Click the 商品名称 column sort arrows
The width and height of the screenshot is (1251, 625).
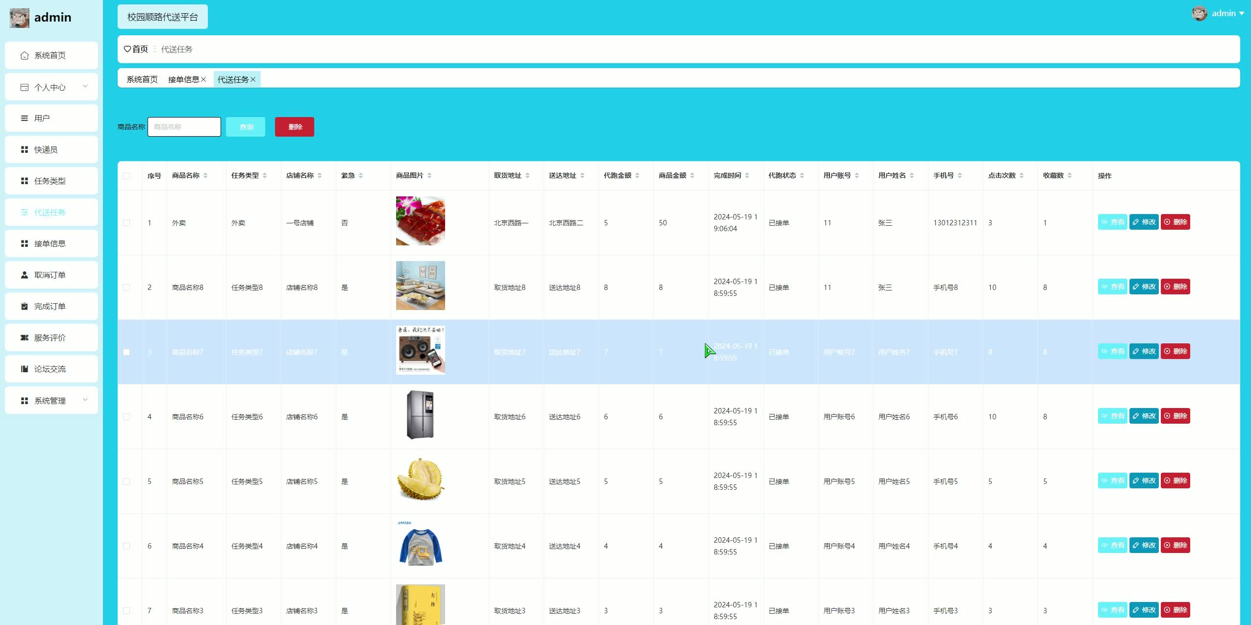pyautogui.click(x=205, y=175)
